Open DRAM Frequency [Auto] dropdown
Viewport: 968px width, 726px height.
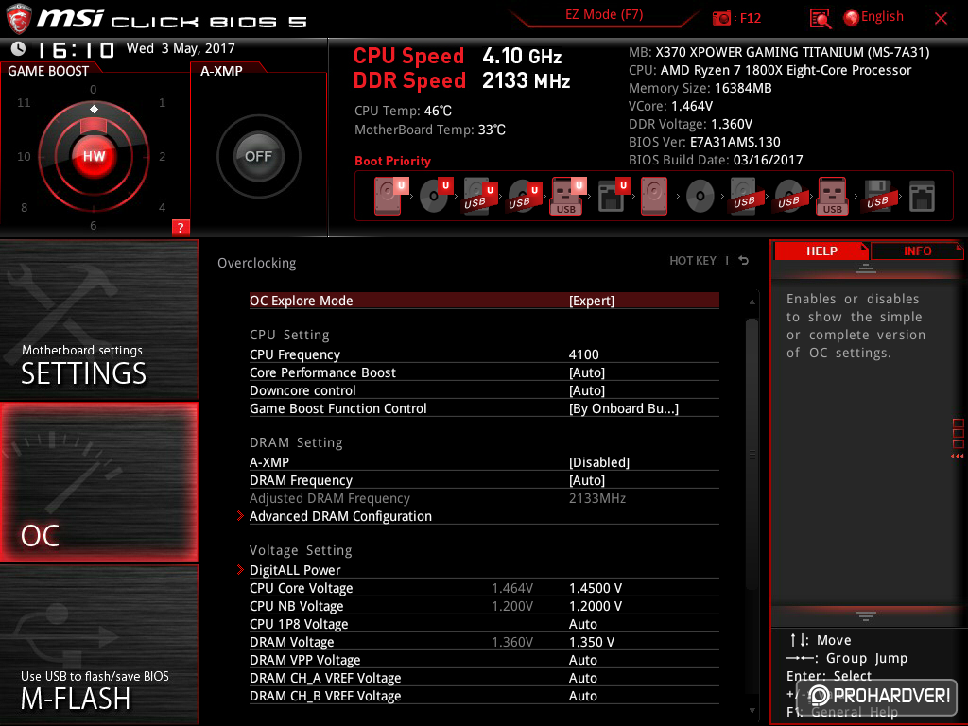[x=484, y=479]
